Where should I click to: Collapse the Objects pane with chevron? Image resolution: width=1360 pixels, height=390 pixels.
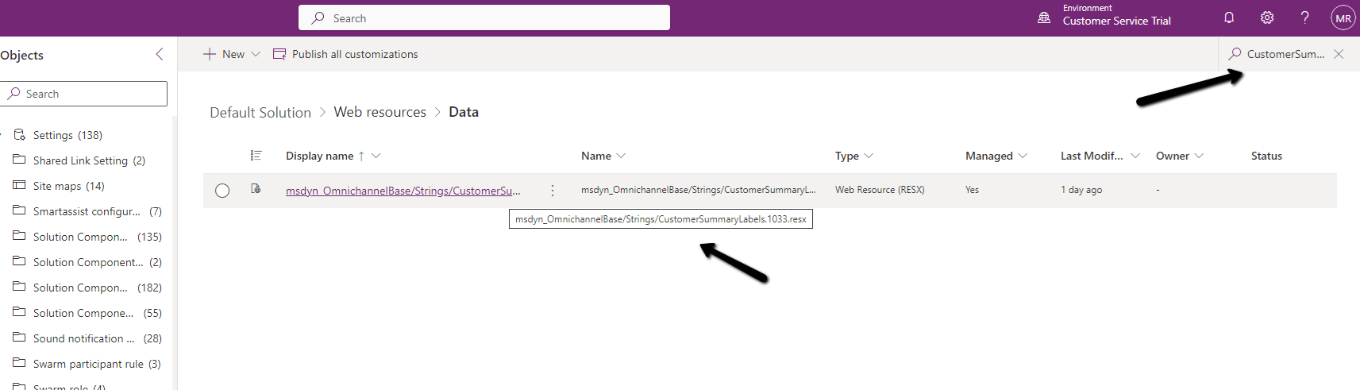tap(160, 54)
